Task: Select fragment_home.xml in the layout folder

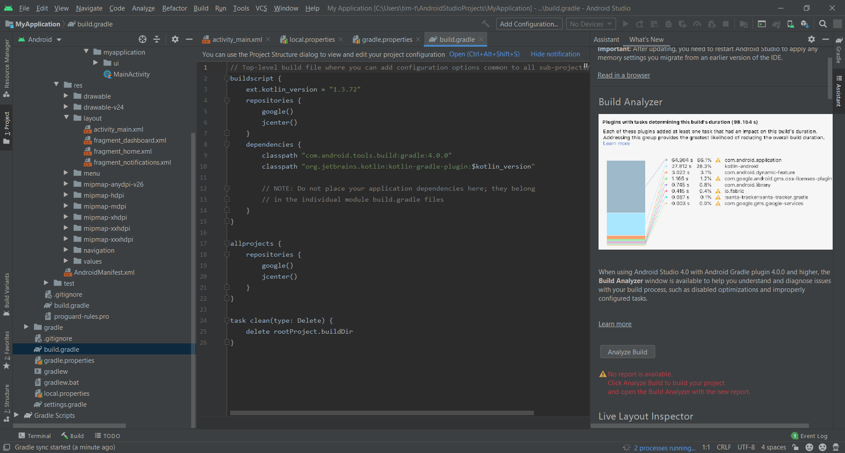Action: coord(122,151)
